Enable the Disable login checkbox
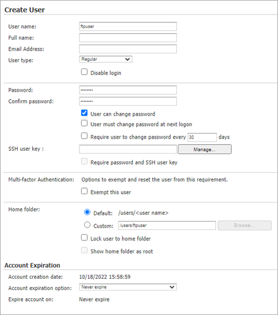 tap(85, 72)
